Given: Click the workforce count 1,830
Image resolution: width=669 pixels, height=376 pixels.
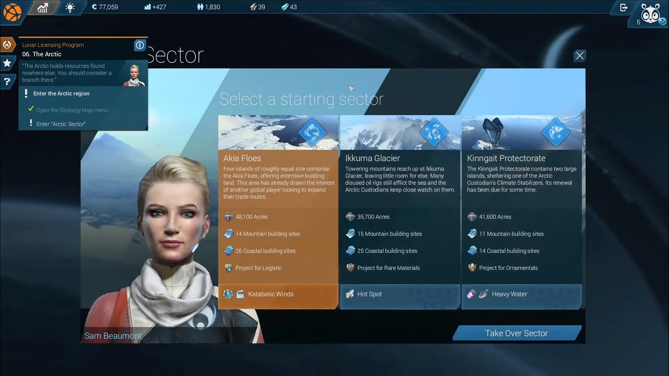Looking at the screenshot, I should click(208, 7).
